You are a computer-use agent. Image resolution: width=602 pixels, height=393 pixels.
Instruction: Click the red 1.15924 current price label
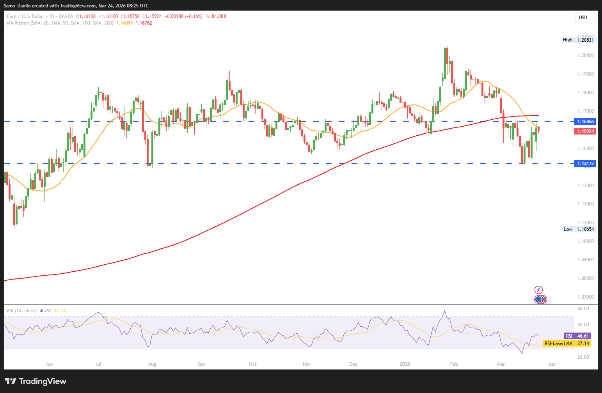[585, 131]
